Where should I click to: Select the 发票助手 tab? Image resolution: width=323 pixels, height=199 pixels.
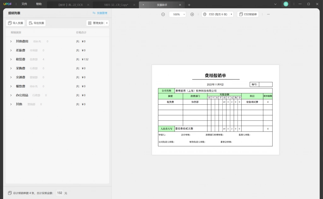coord(162,5)
